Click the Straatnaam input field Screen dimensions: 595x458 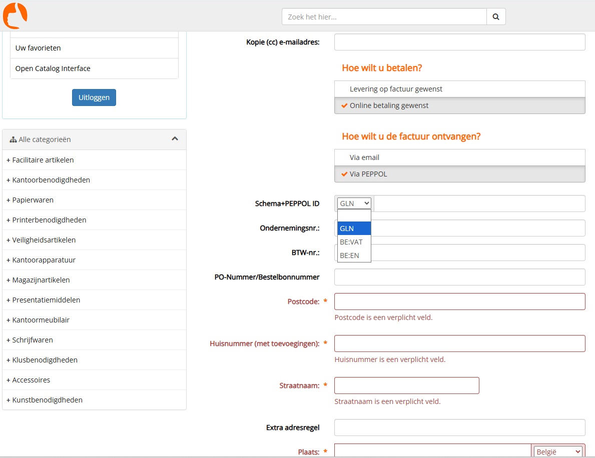coord(406,385)
